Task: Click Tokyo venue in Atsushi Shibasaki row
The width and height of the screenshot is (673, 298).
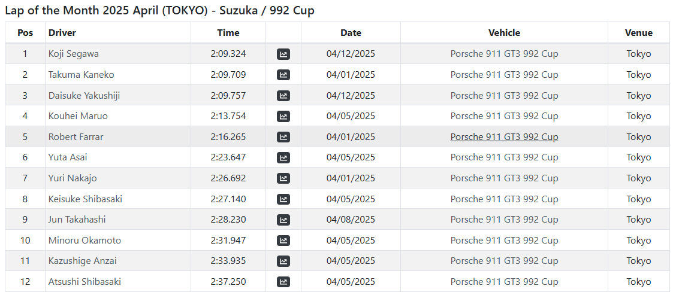Action: point(639,282)
